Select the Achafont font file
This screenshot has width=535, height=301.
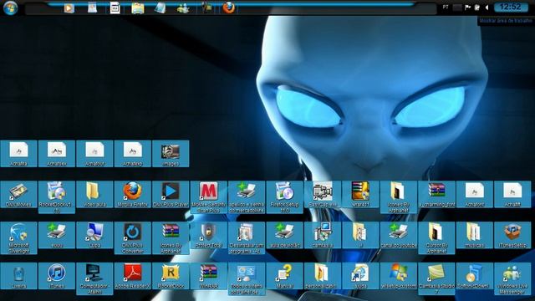click(x=475, y=195)
